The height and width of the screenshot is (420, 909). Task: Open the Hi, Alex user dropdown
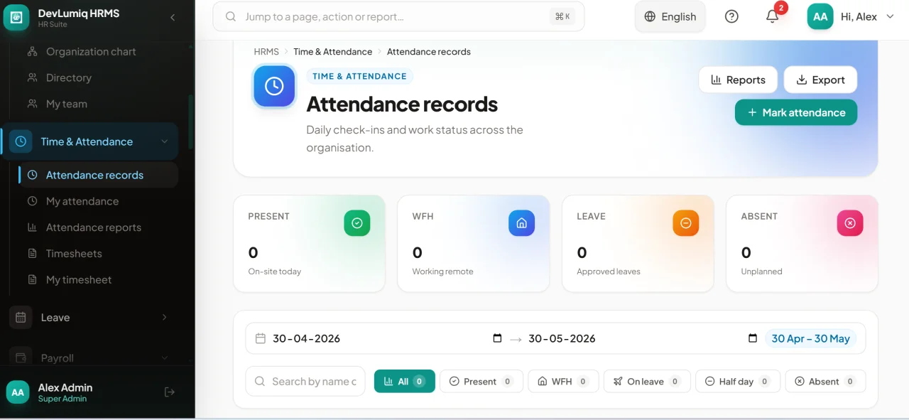tap(851, 16)
